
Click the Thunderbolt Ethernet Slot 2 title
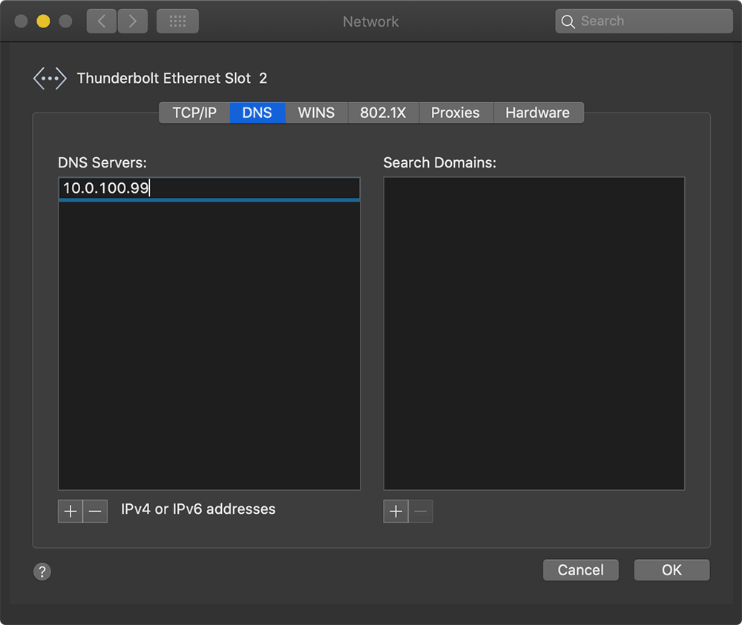tap(172, 78)
